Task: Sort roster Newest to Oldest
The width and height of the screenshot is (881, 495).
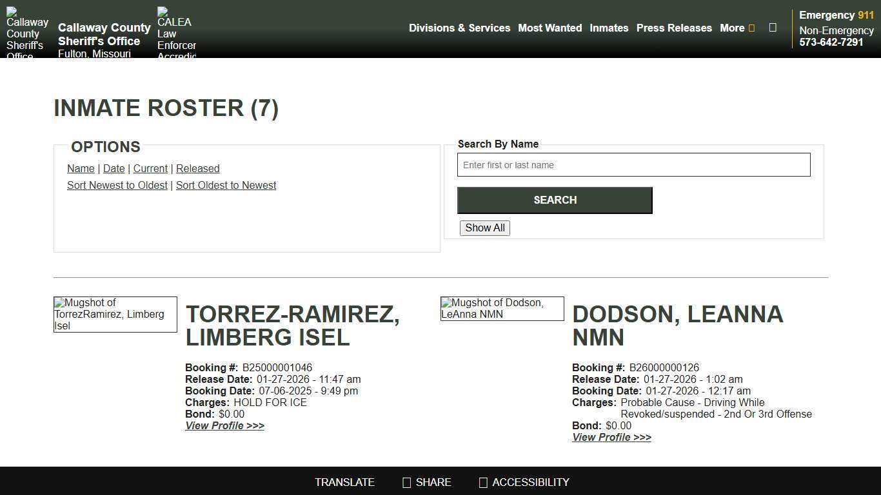Action: pos(117,185)
